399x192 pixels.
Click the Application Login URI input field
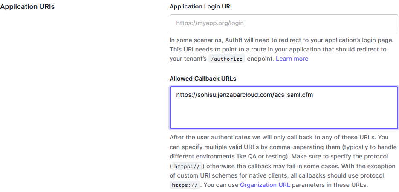pyautogui.click(x=284, y=23)
